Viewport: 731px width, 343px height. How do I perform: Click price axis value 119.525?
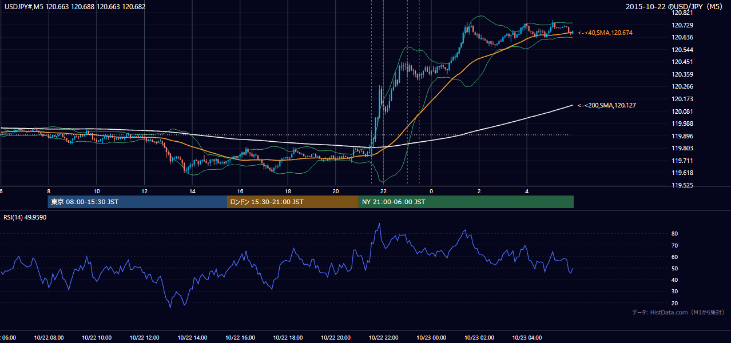click(x=682, y=185)
